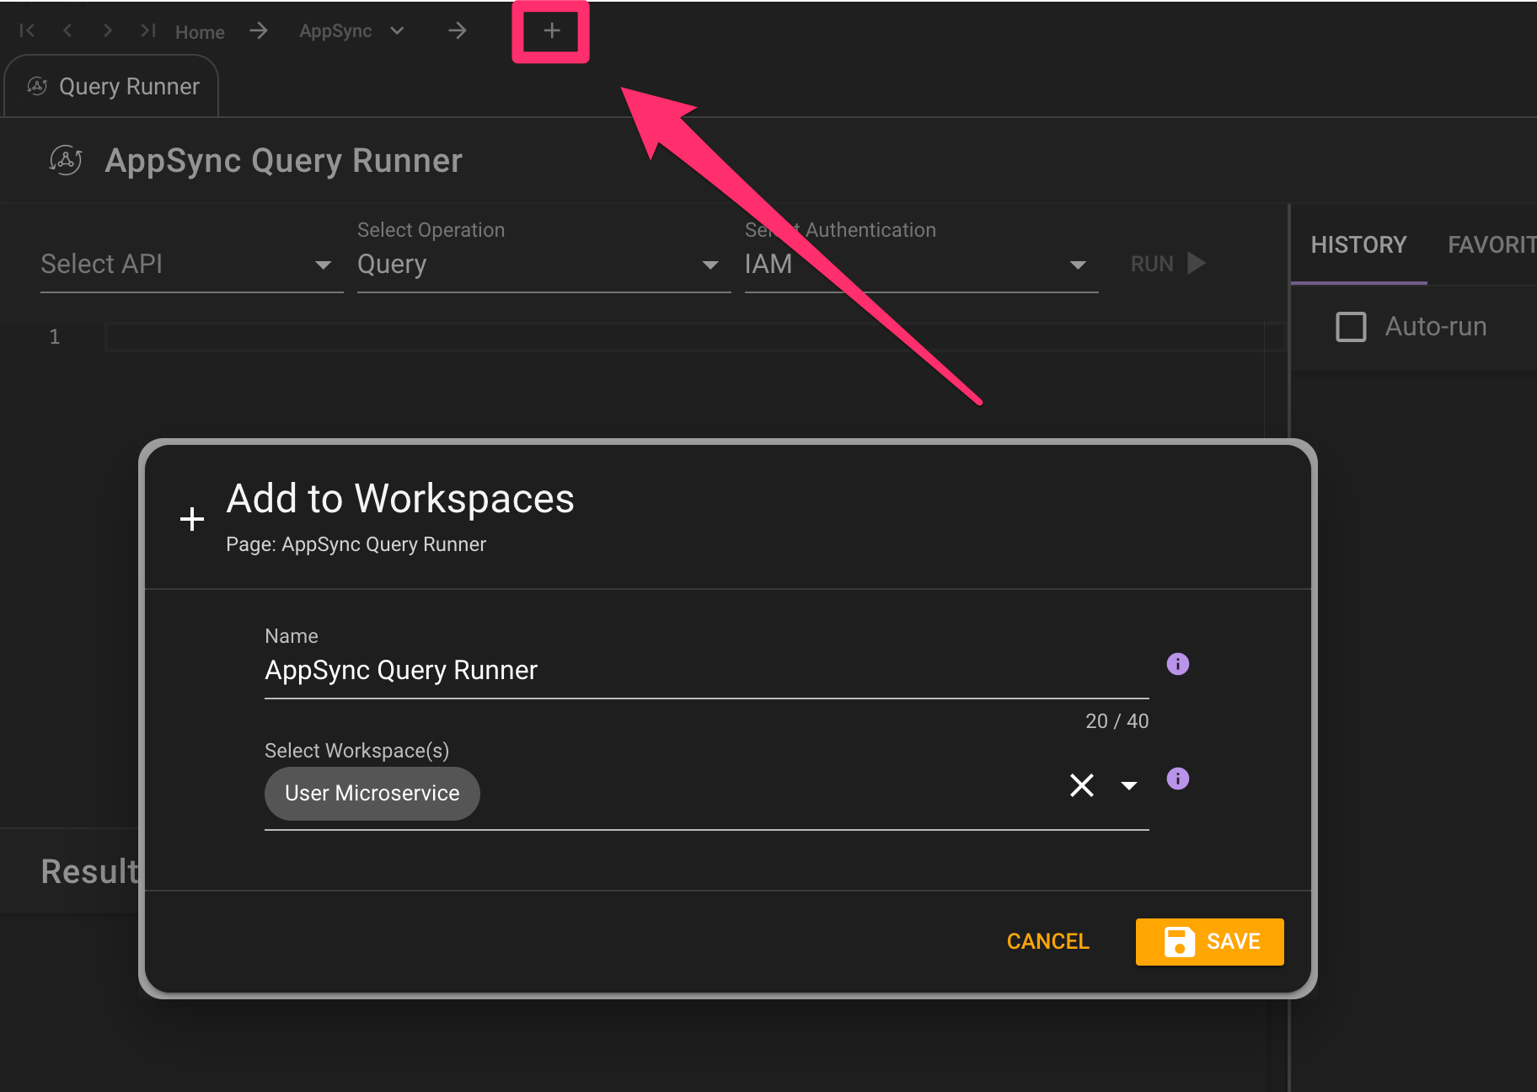Switch to the Query Runner tab
Viewport: 1537px width, 1092px height.
(x=112, y=86)
